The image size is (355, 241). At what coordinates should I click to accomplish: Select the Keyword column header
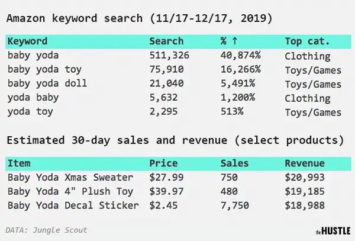pyautogui.click(x=28, y=42)
